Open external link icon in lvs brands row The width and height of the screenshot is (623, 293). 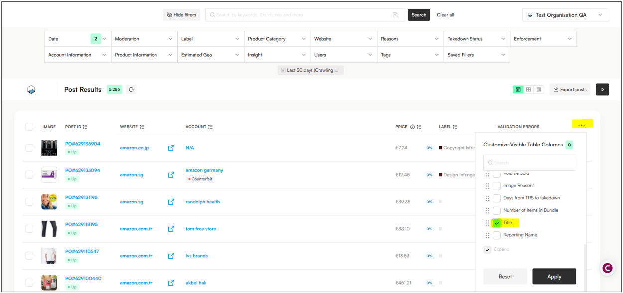pyautogui.click(x=171, y=256)
